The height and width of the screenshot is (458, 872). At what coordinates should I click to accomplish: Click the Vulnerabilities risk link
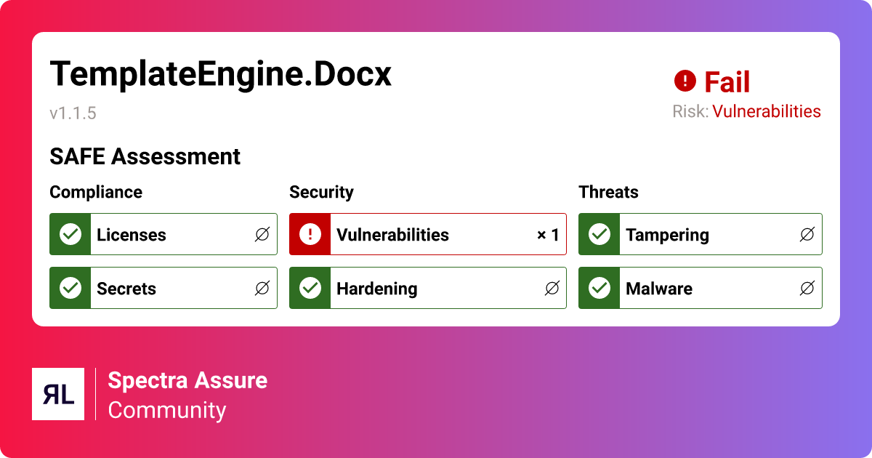(766, 111)
